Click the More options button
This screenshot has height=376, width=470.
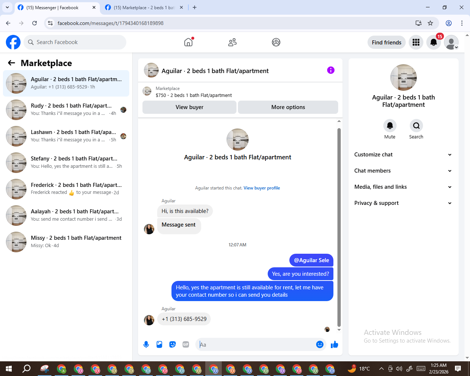click(x=288, y=107)
